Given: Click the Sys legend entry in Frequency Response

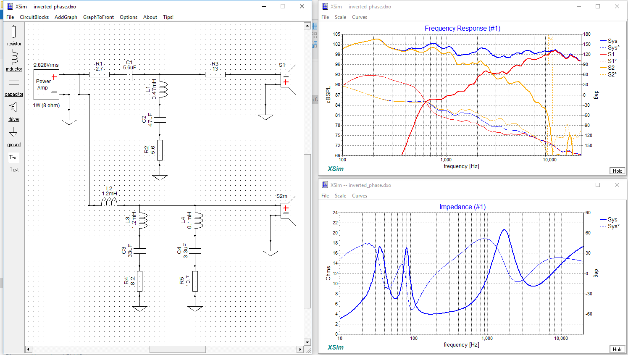Looking at the screenshot, I should click(609, 41).
